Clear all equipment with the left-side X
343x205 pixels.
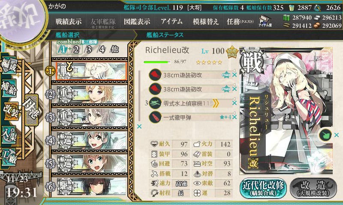coord(139,126)
